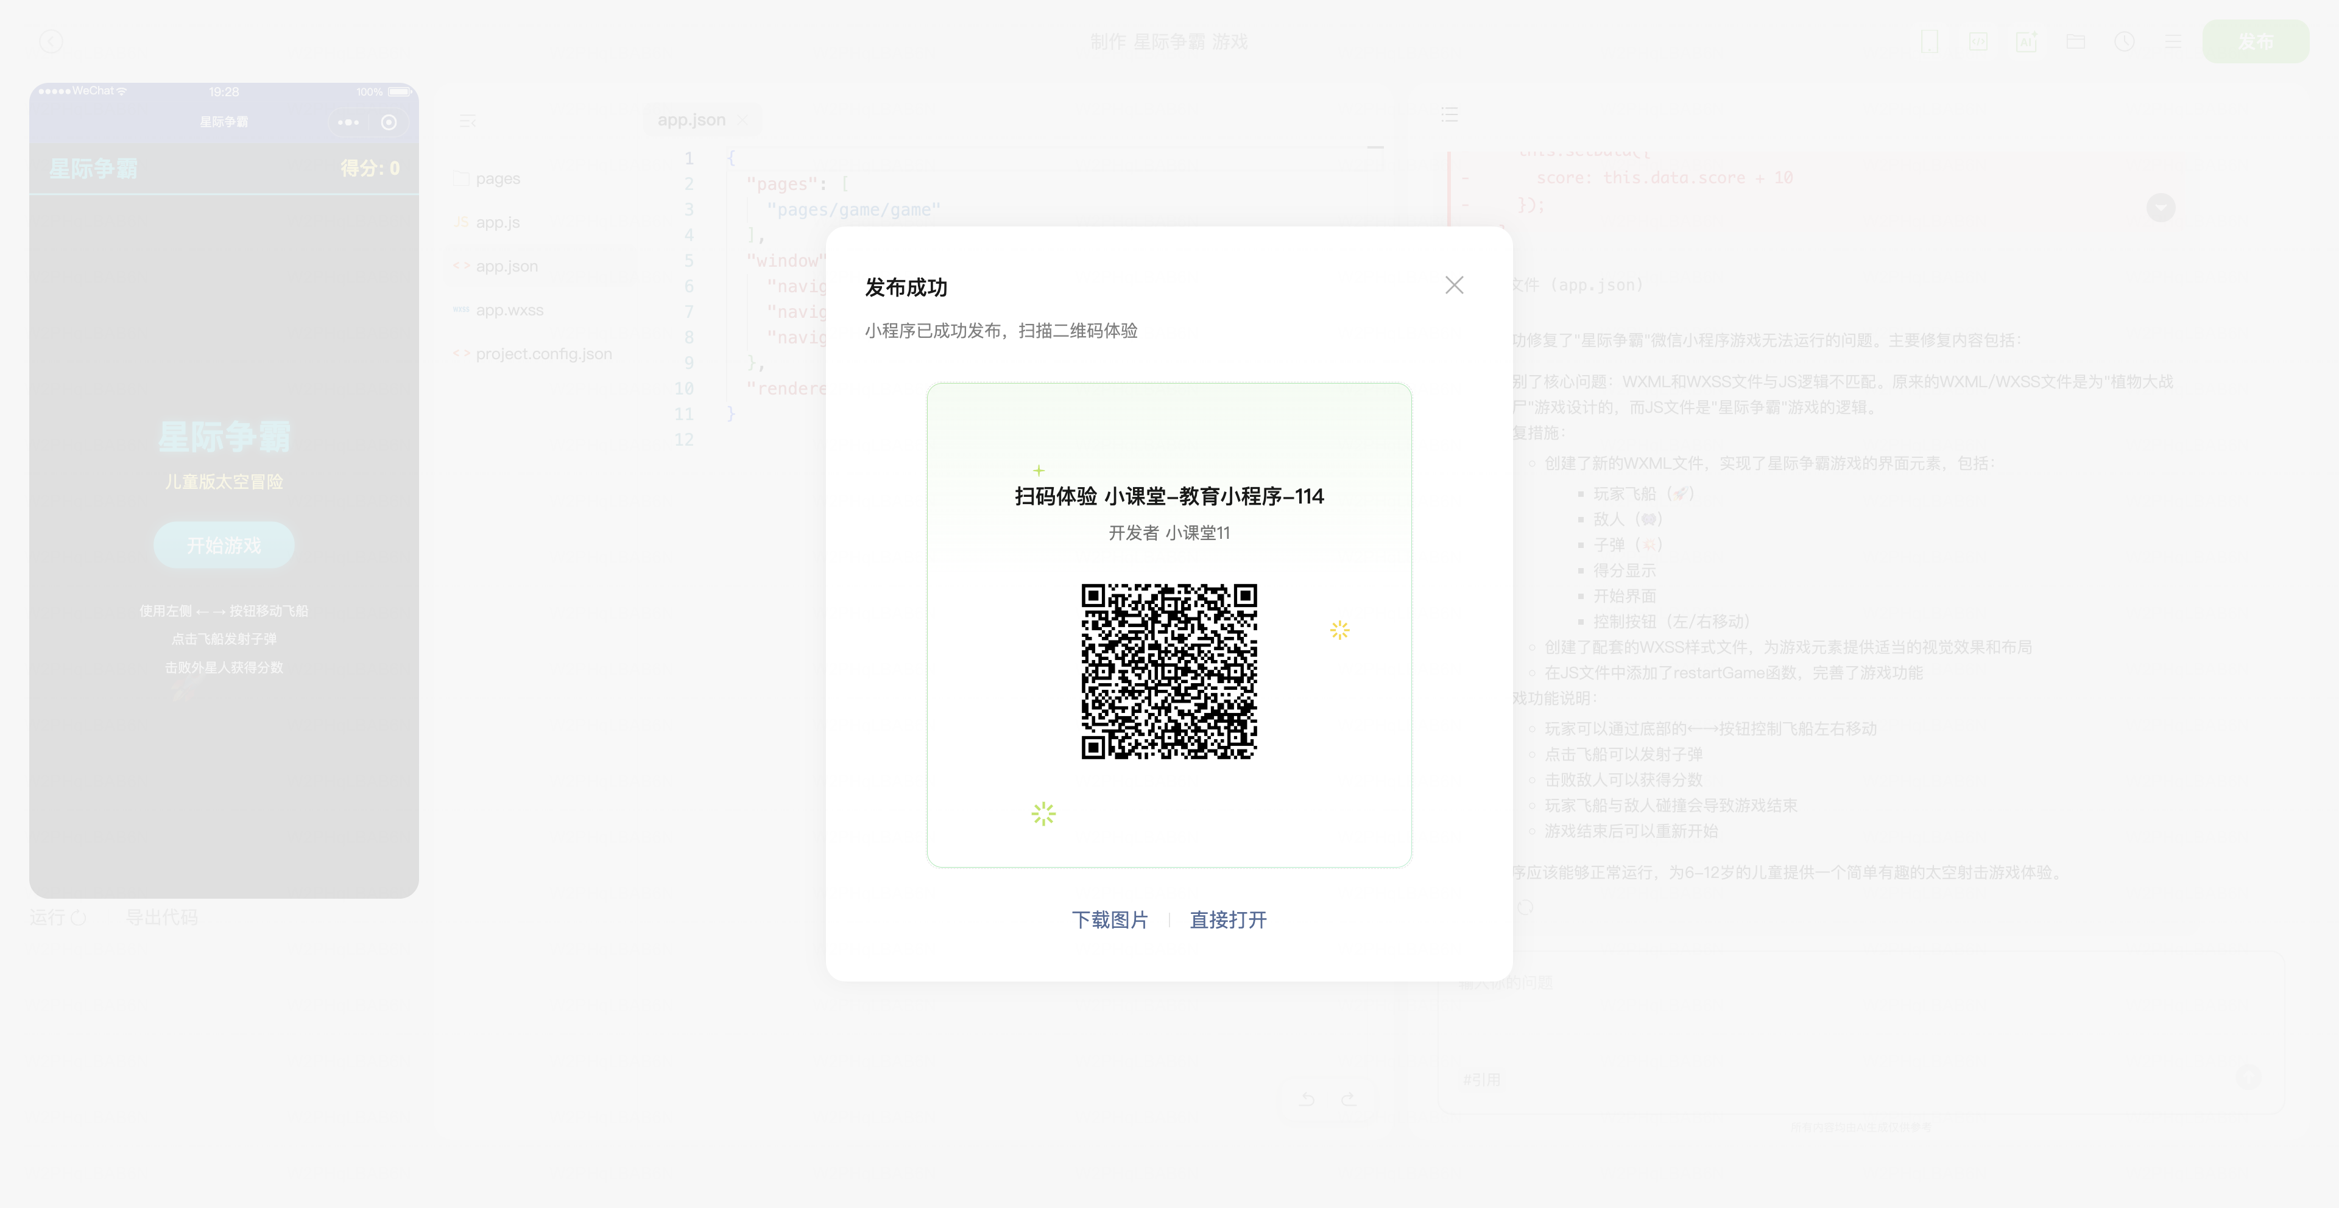The width and height of the screenshot is (2339, 1208).
Task: Click the 下载图片 link
Action: (x=1110, y=919)
